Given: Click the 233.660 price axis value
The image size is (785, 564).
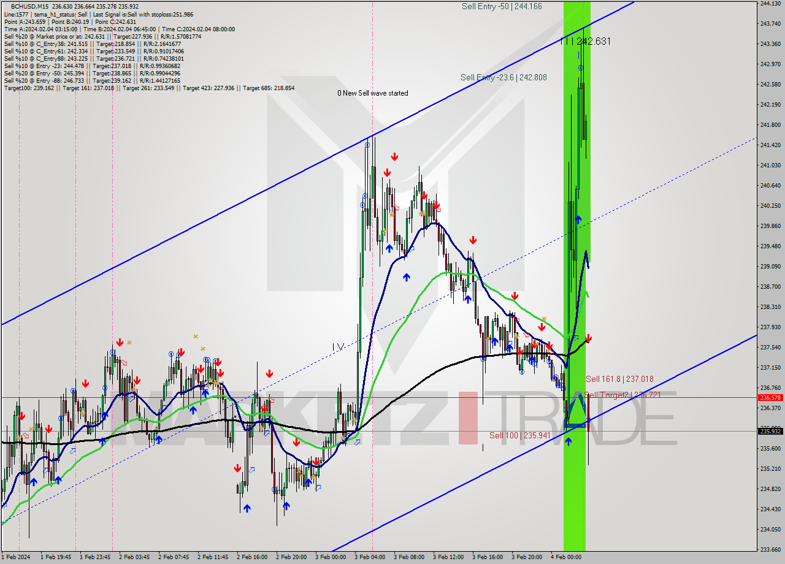Looking at the screenshot, I should 770,549.
